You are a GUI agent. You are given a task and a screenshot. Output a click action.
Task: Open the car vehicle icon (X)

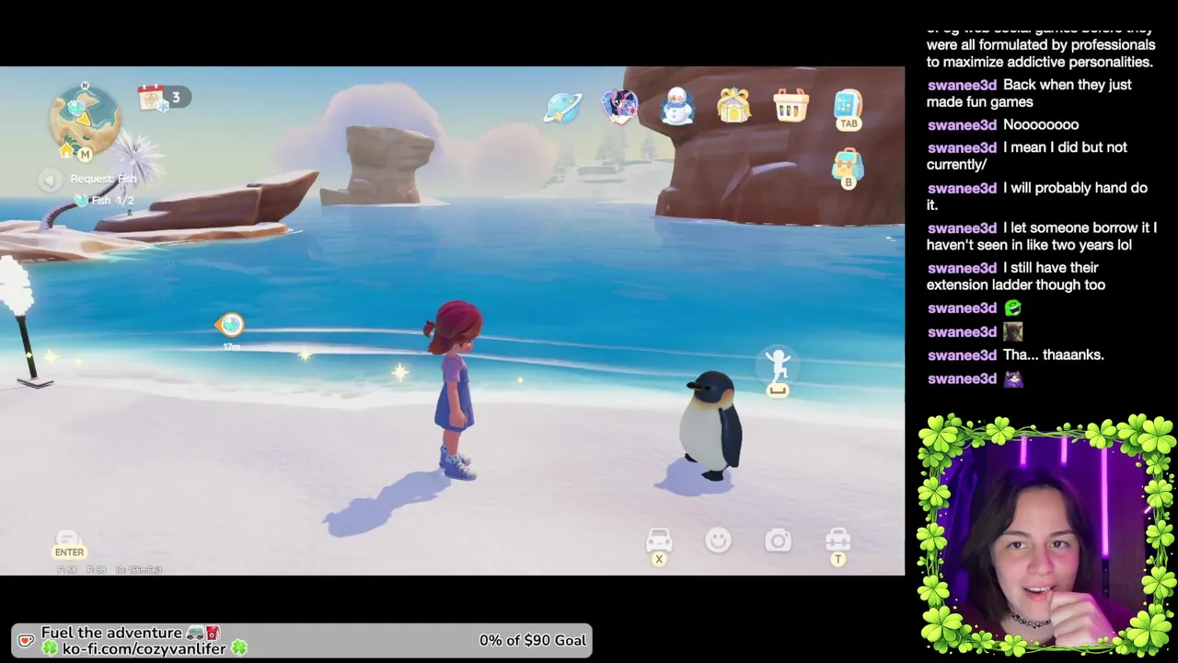coord(659,540)
